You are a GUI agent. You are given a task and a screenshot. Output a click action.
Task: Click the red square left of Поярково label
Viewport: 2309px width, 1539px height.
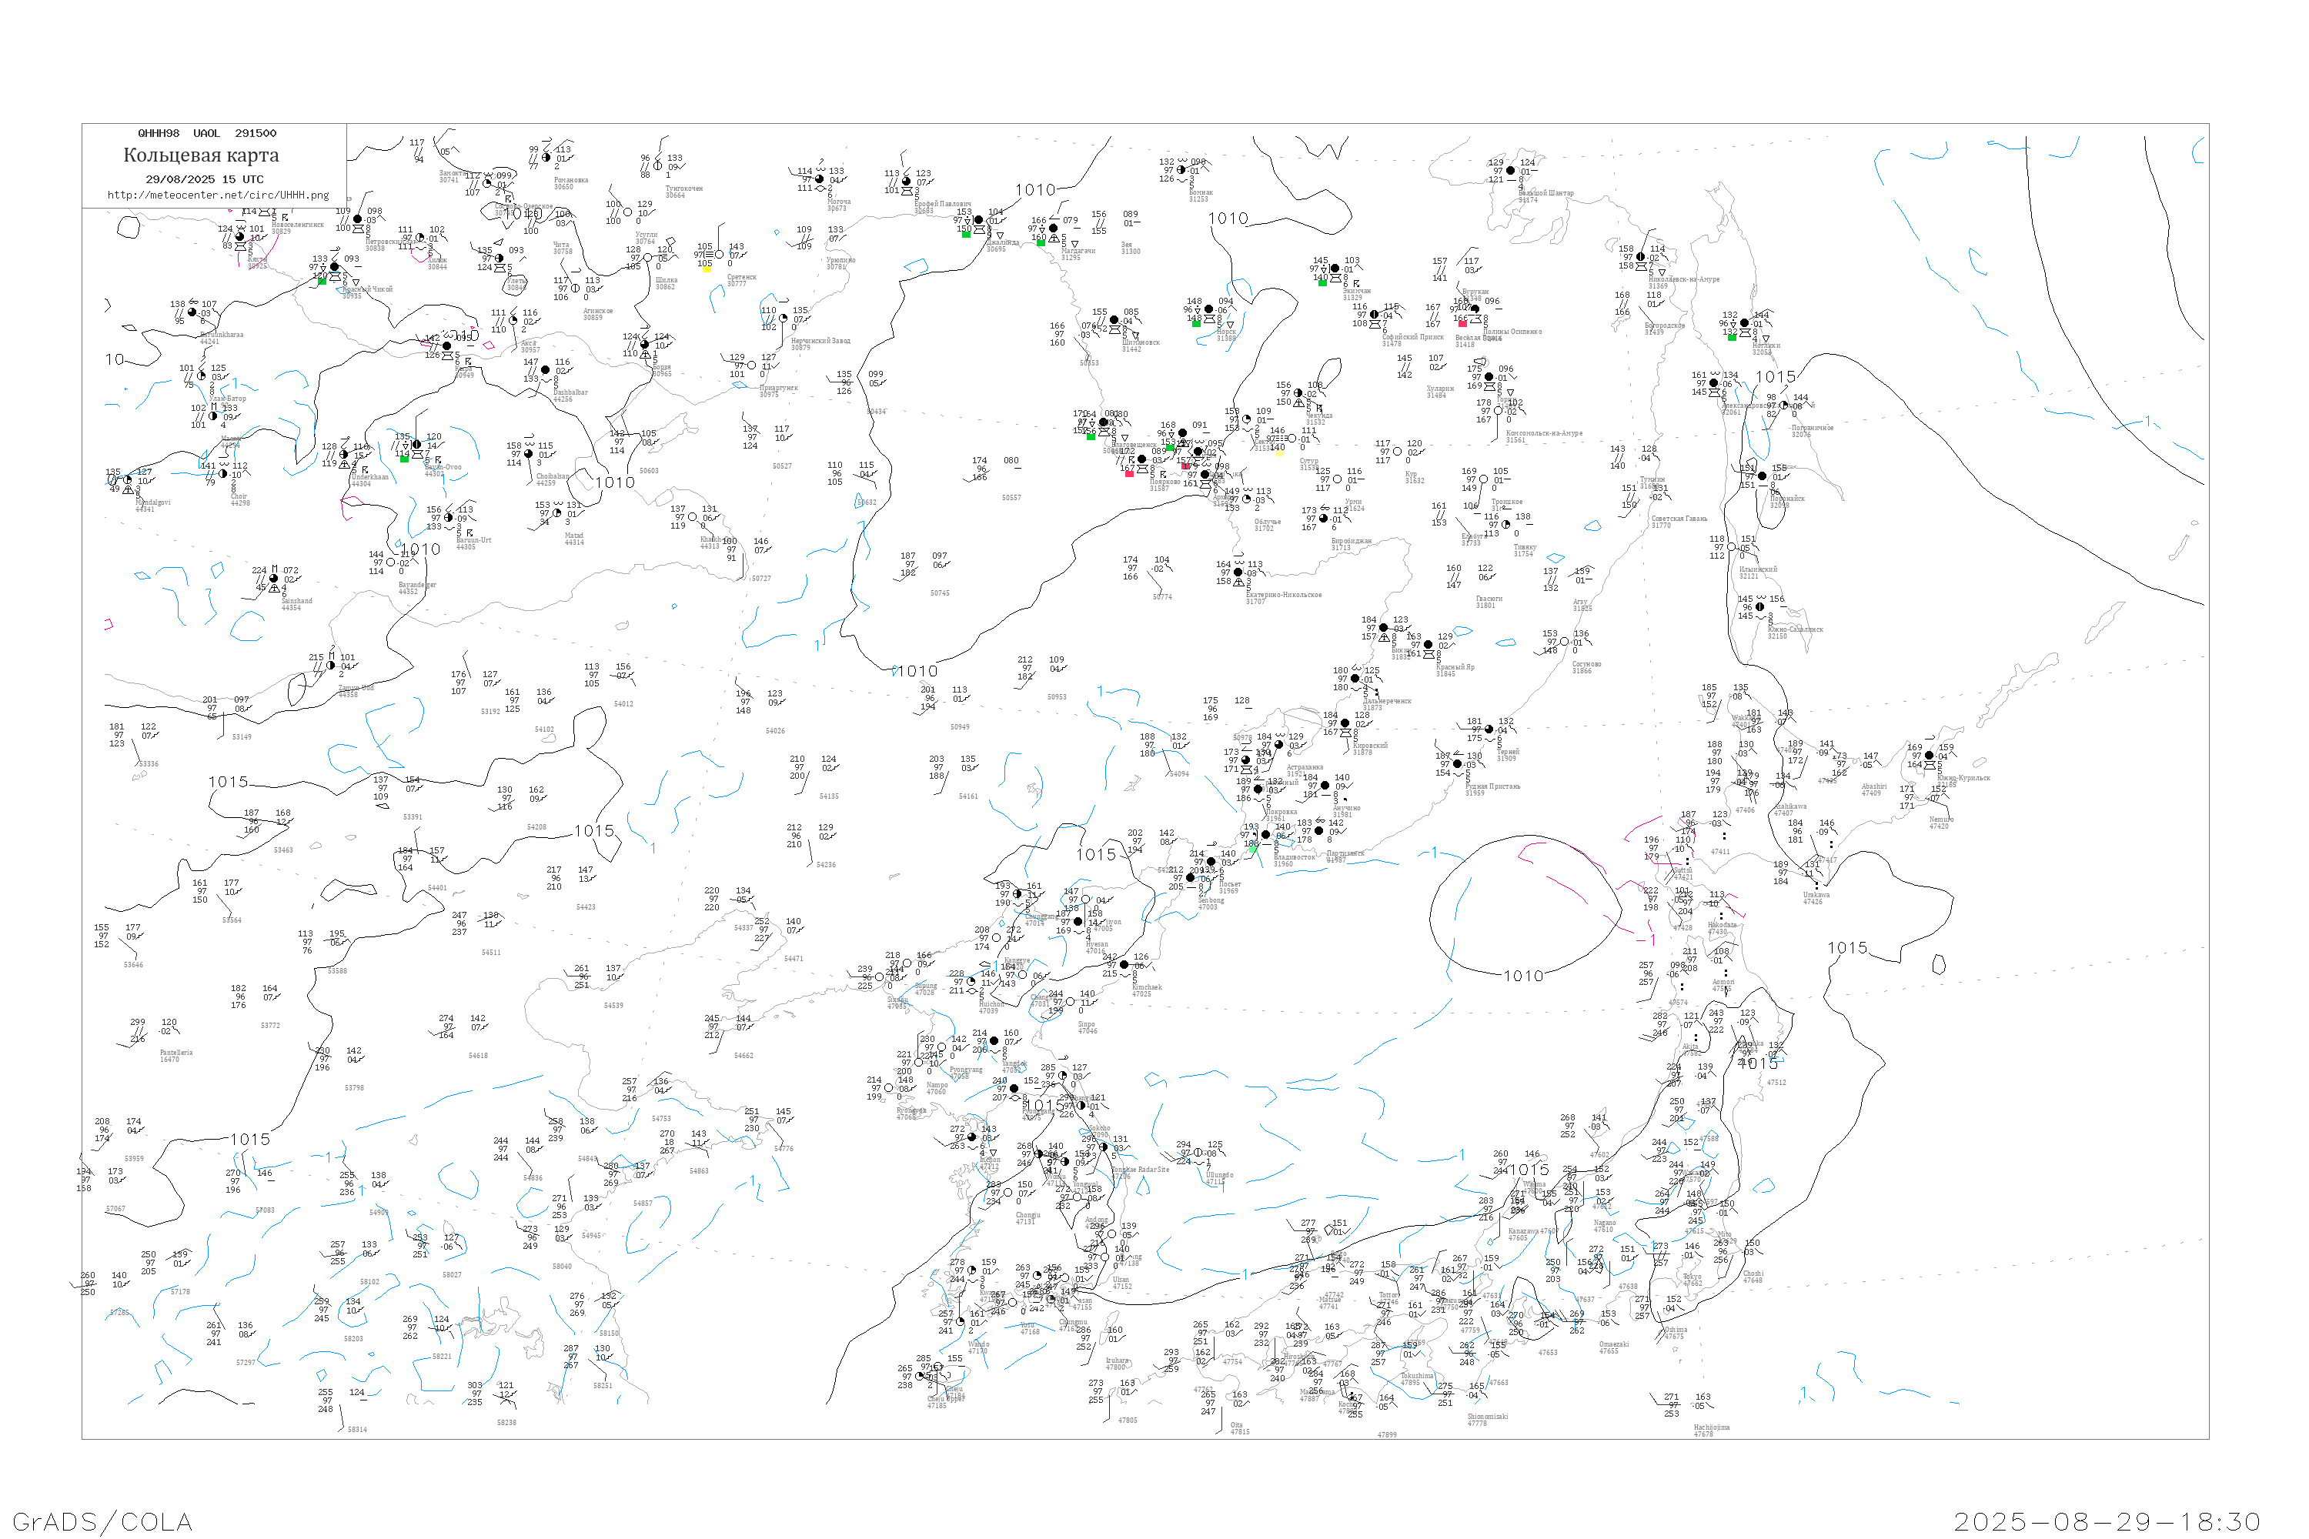(x=1129, y=474)
